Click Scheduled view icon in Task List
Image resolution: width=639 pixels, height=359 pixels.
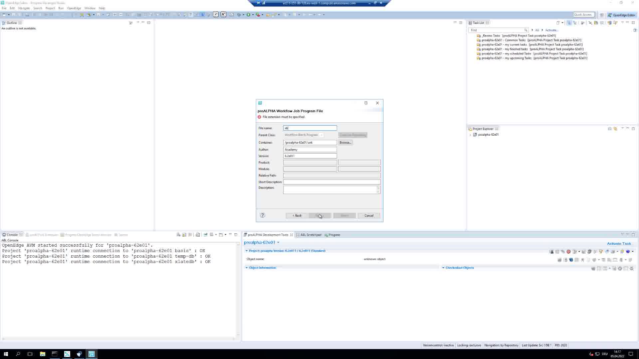575,23
